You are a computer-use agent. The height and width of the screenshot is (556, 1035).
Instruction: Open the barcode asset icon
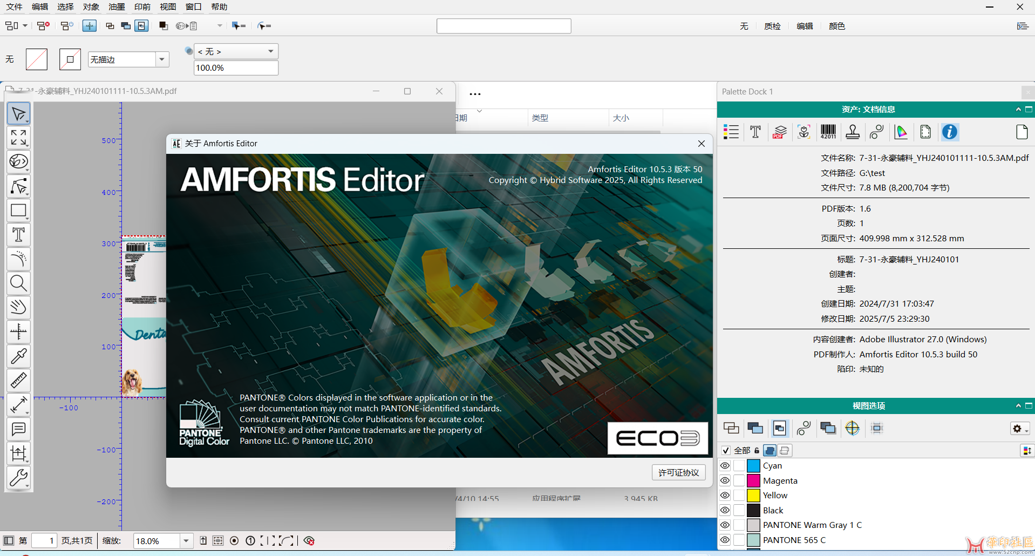(828, 132)
